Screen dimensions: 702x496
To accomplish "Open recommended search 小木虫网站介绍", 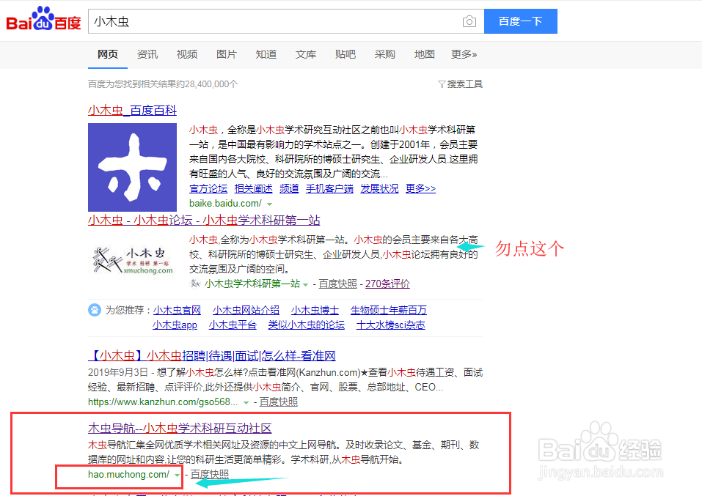I will pyautogui.click(x=246, y=310).
